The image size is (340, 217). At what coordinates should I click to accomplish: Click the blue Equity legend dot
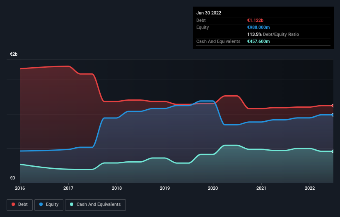(41, 204)
